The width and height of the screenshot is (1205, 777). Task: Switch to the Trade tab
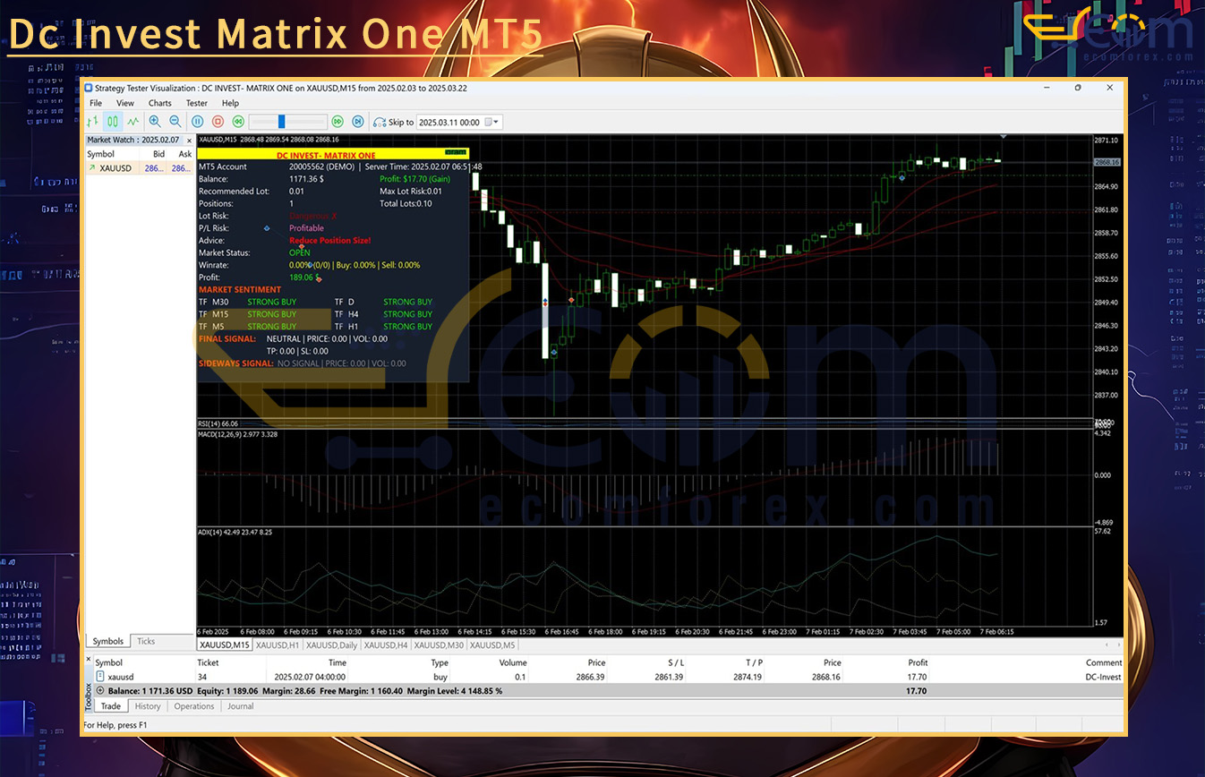pos(111,706)
